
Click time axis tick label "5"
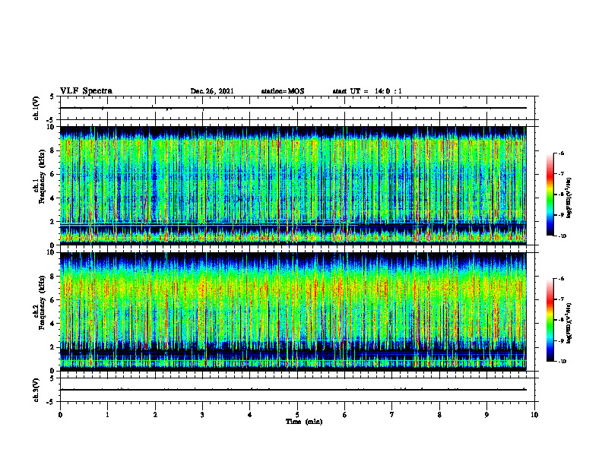tap(297, 415)
